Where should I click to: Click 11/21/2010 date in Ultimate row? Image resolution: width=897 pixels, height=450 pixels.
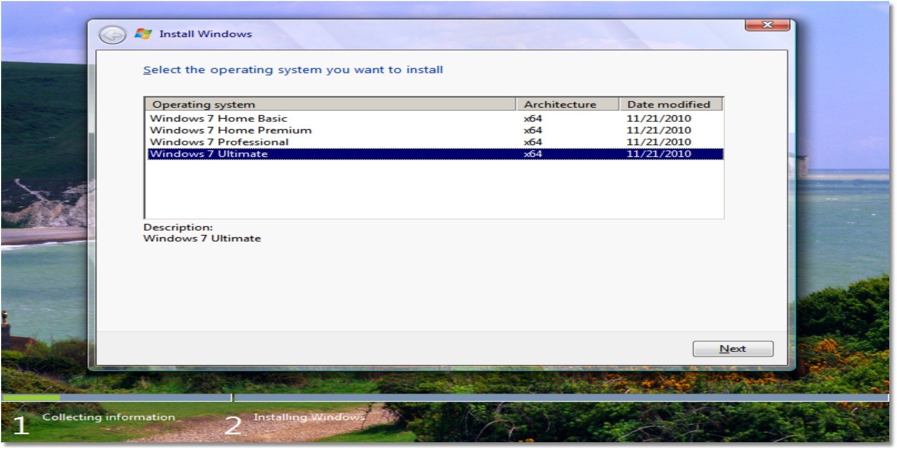(x=659, y=154)
